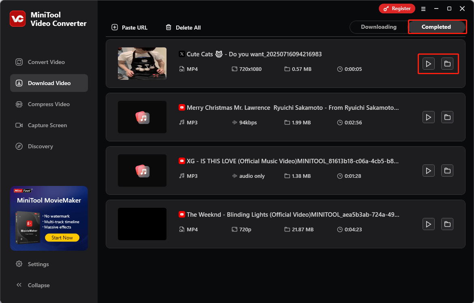Screen dimensions: 474x303
Task: Click the Collapse double-chevron icon
Action: (19, 285)
